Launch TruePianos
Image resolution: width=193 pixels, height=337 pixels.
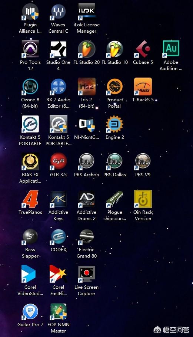coord(30,199)
